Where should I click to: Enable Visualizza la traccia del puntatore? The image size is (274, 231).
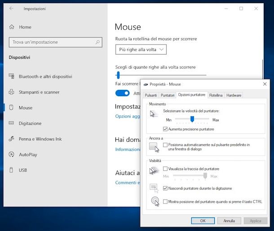[x=166, y=169]
